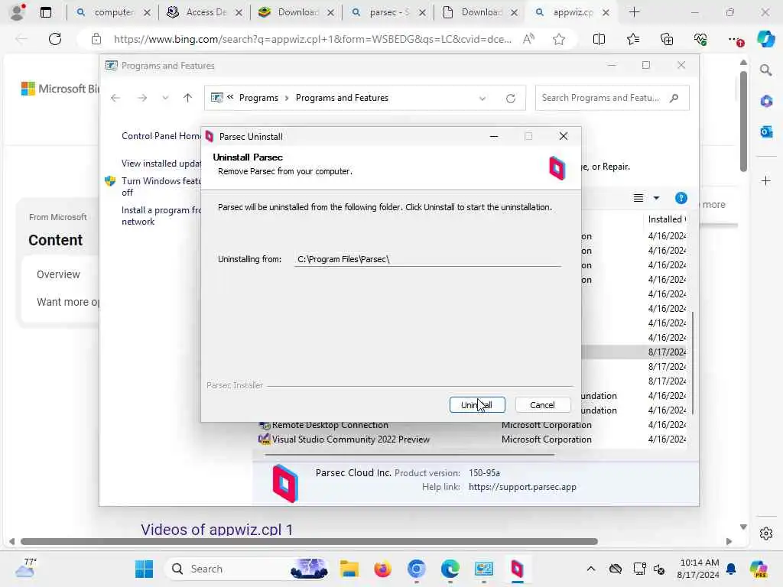Expand the address bar history dropdown

pos(482,99)
